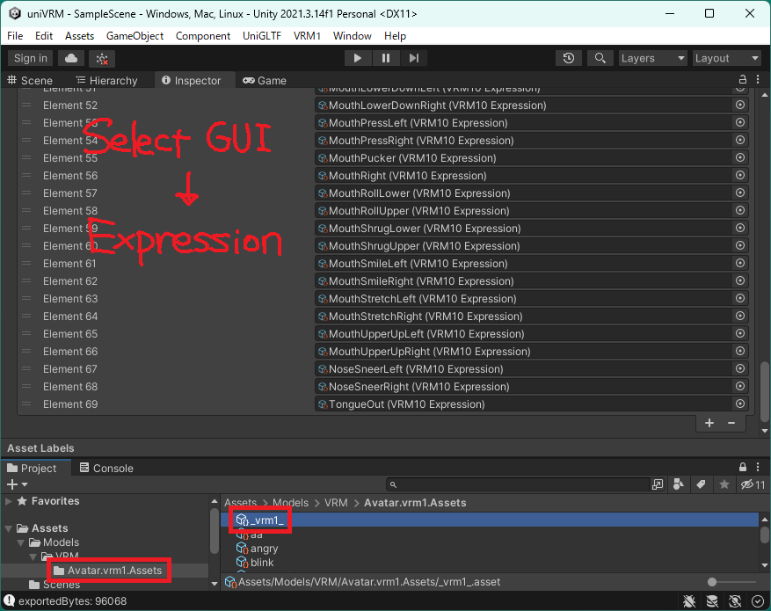
Task: Switch to the Hierarchy tab
Action: point(105,80)
